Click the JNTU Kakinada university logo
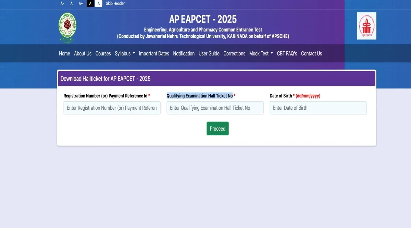The image size is (411, 228). [x=67, y=28]
